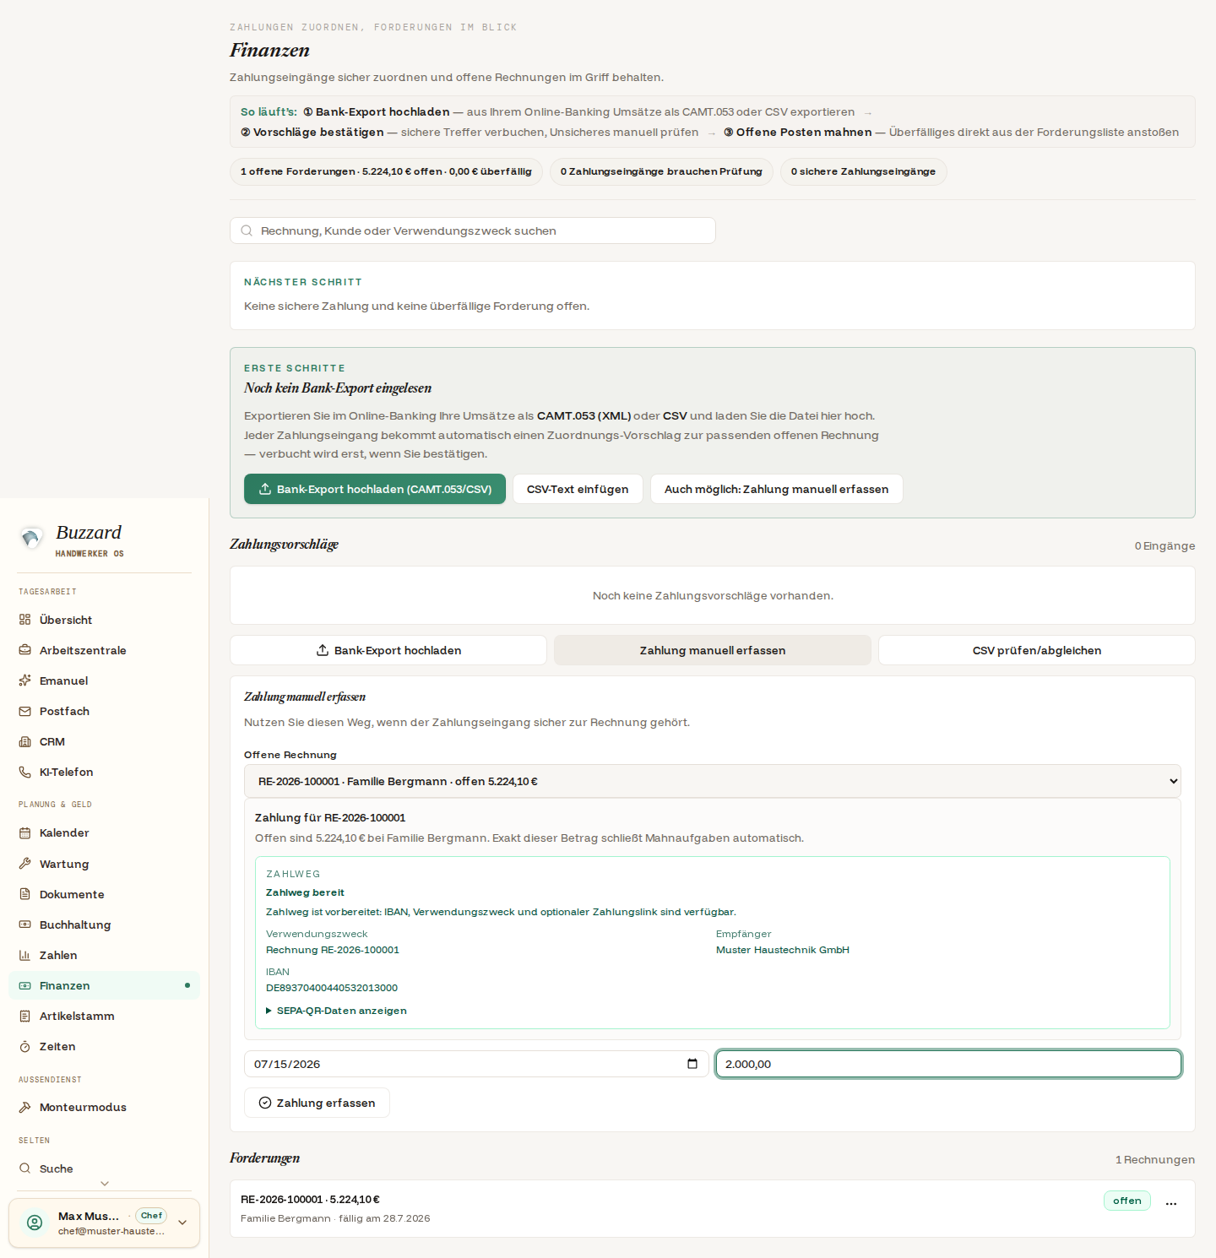The image size is (1216, 1258).
Task: Open the Offene Rechnung dropdown
Action: point(713,781)
